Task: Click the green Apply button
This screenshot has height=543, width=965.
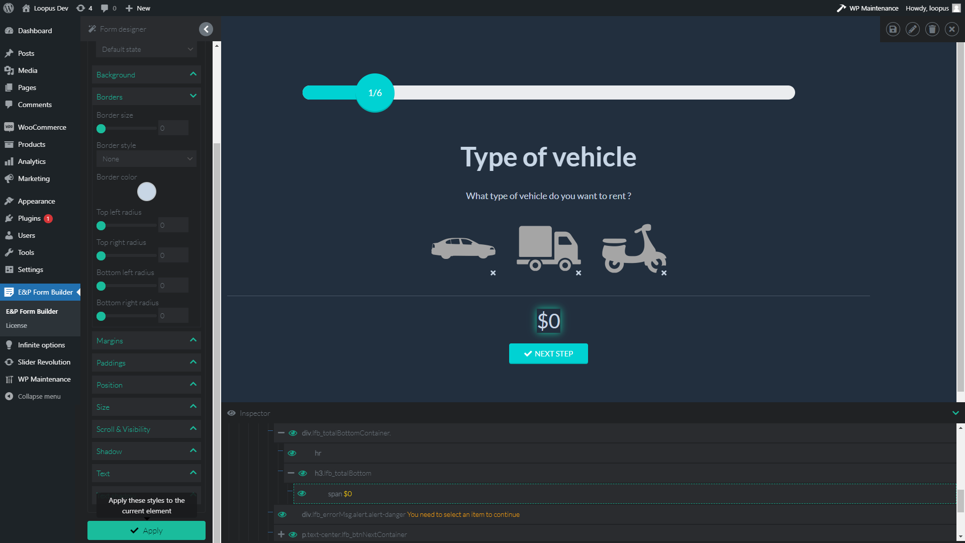Action: 146,530
